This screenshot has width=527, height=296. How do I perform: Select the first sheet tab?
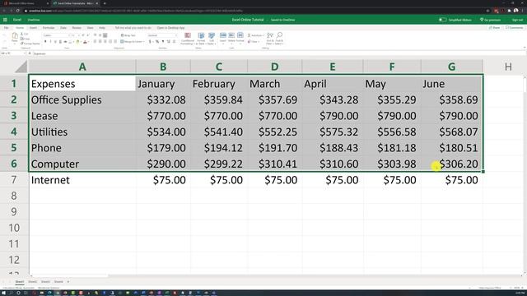tap(20, 282)
